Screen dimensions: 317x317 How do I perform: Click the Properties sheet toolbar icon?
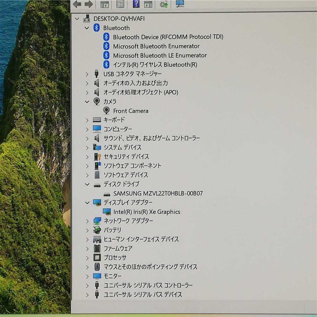(x=120, y=4)
